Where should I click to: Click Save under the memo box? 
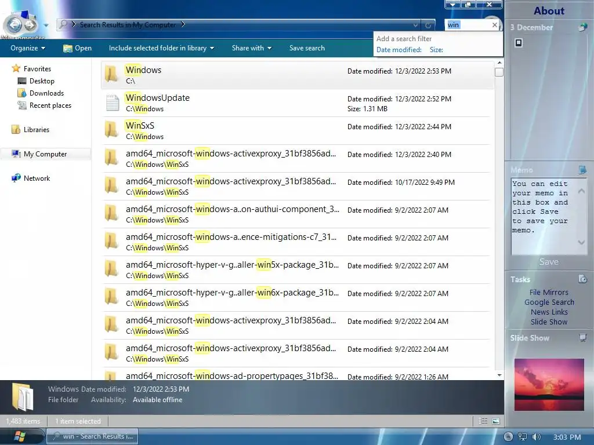pos(549,262)
